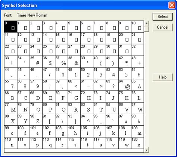Pick lowercase c in cell 99
The width and height of the screenshot is (177, 157).
tap(11, 131)
